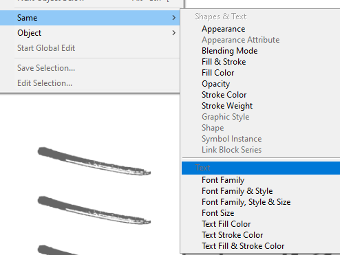This screenshot has width=340, height=255.
Task: Click the Shapes & Text section header
Action: point(221,16)
